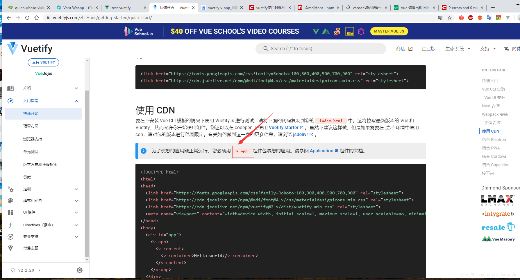Open the translate page icon in address bar
The width and height of the screenshot is (520, 280).
coord(440,18)
